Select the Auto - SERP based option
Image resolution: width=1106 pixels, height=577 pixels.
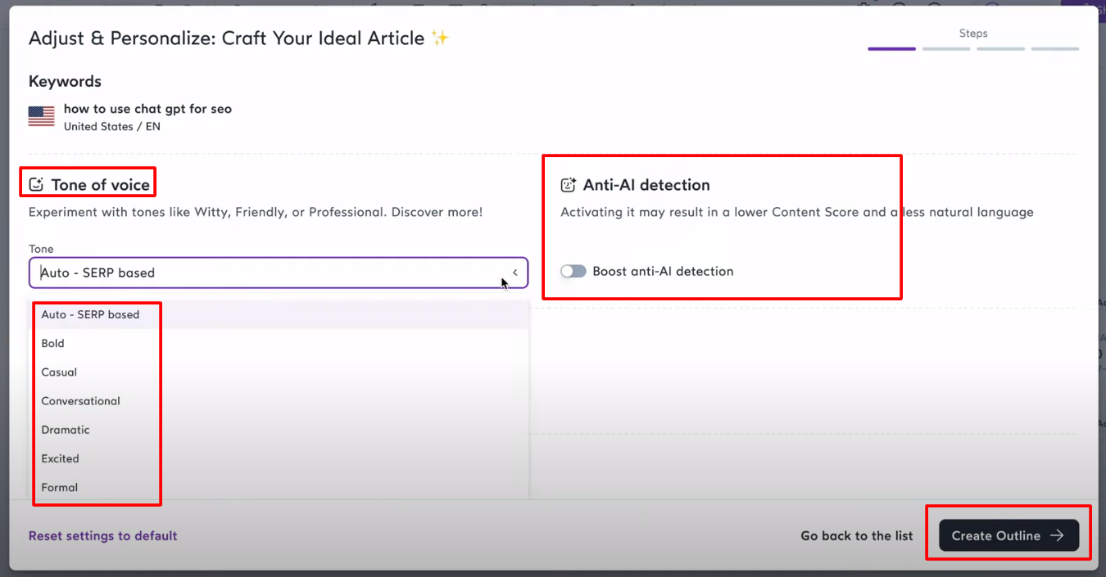[90, 315]
